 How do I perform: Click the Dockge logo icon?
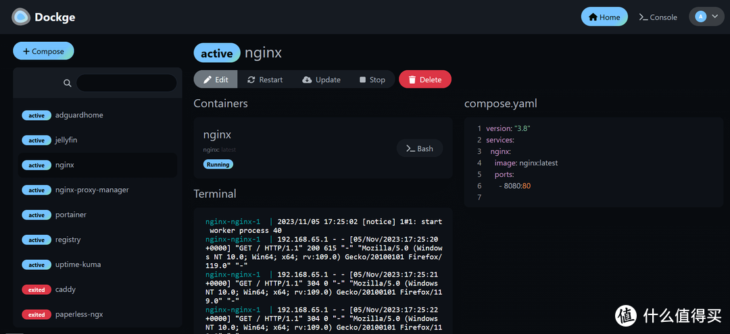(x=21, y=17)
